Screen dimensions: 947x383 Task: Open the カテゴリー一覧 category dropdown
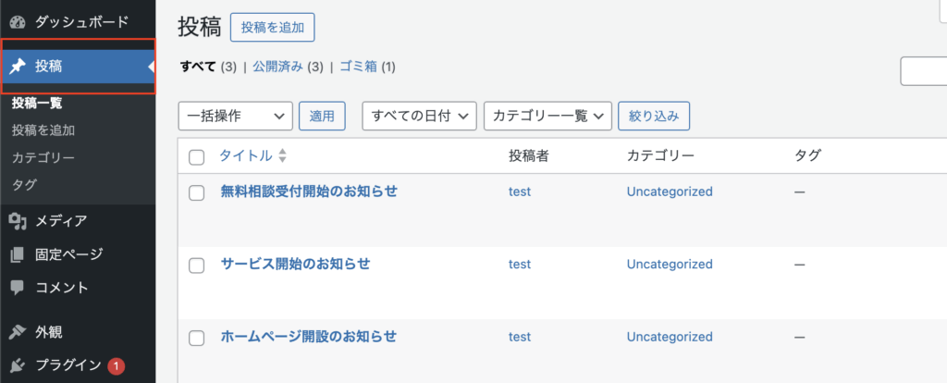[x=547, y=116]
